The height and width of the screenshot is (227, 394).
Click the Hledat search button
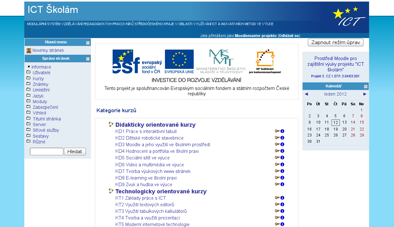point(75,152)
